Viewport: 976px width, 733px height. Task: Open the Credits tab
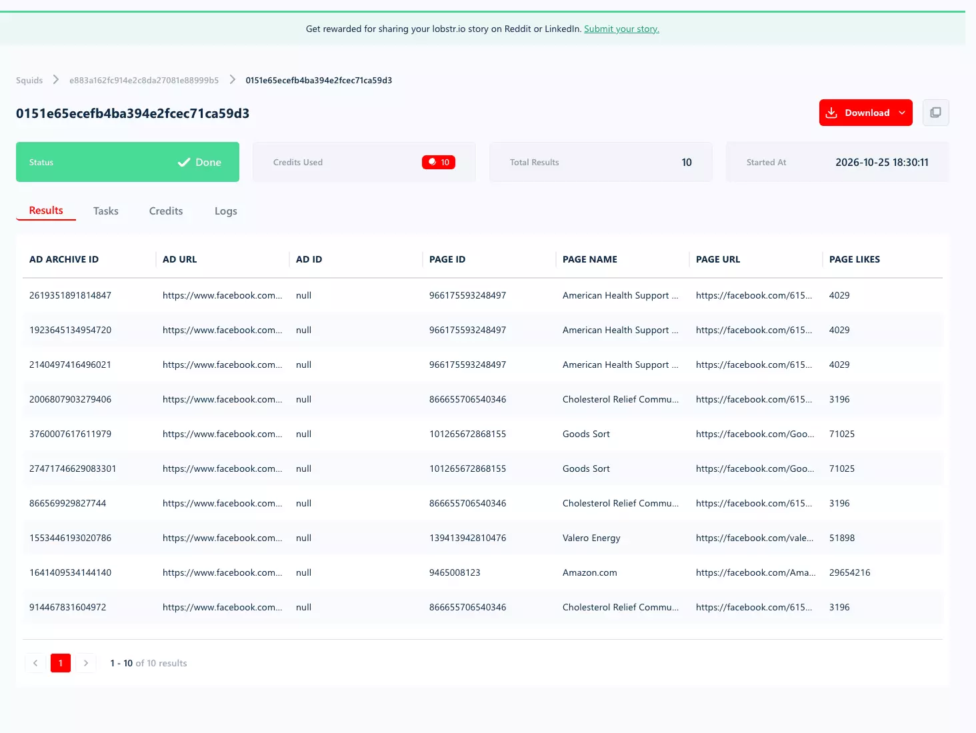(x=166, y=211)
